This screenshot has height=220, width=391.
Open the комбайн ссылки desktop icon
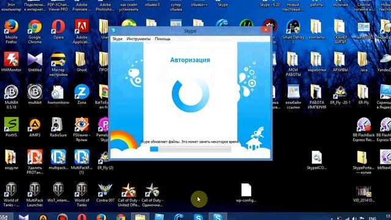coord(293,97)
